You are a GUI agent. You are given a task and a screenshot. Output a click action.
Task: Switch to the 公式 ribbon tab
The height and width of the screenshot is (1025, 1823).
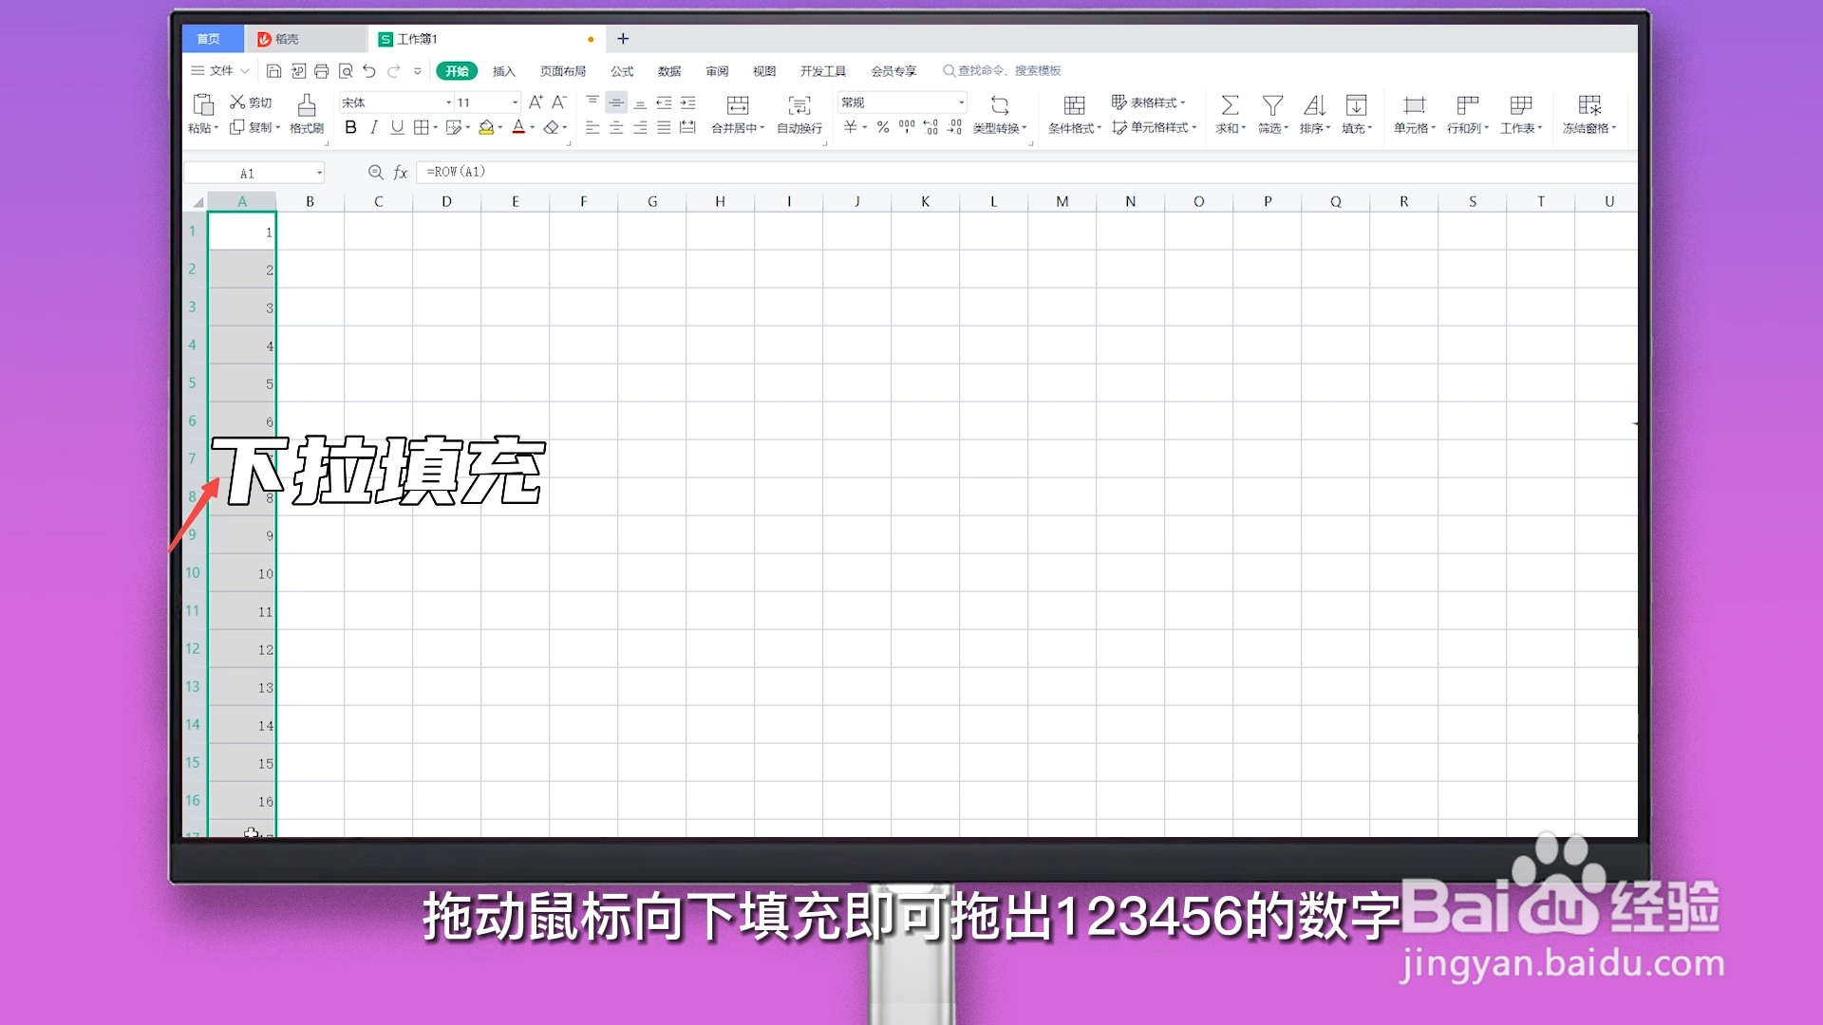pos(622,70)
